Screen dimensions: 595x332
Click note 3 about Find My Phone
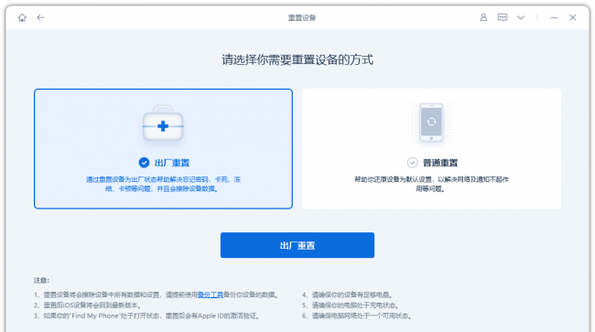[146, 316]
